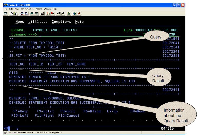This screenshot has height=137, width=199.
Task: Click the 'Connected to remote server/host' status text
Action: [35, 133]
